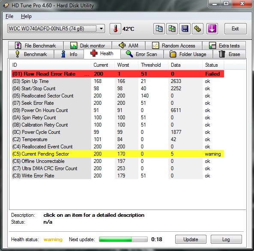Click the 0:18 countdown timer
Viewport: 254px width, 251px height.
click(157, 239)
